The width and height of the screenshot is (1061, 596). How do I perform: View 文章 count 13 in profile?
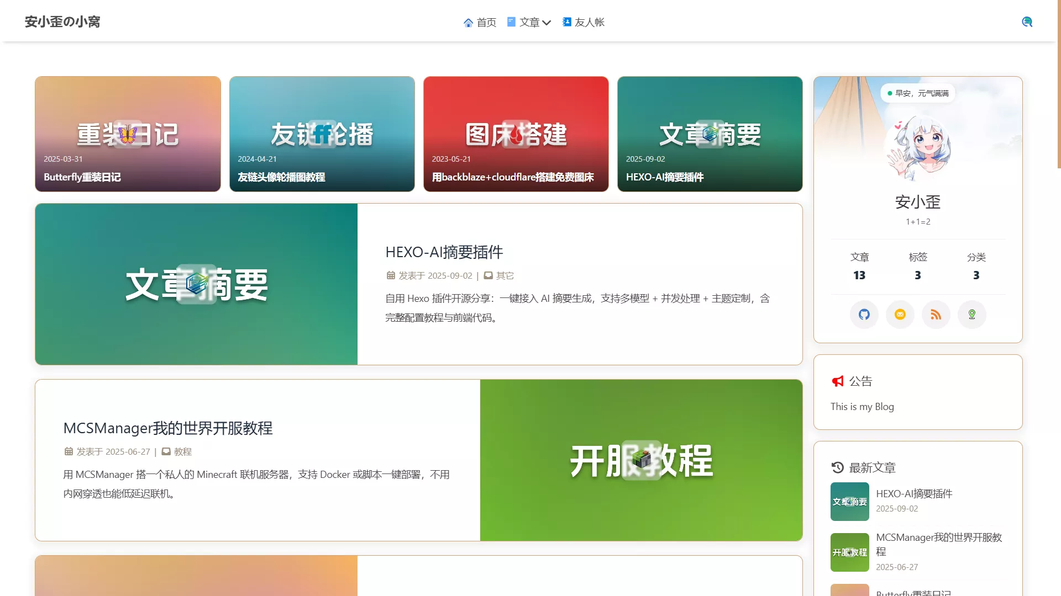coord(859,266)
